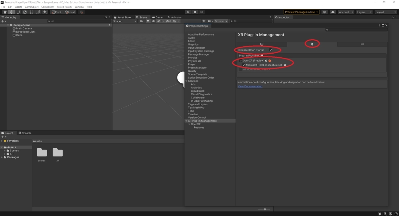Open scene camera settings icon
Image resolution: width=399 pixels, height=216 pixels.
click(210, 21)
